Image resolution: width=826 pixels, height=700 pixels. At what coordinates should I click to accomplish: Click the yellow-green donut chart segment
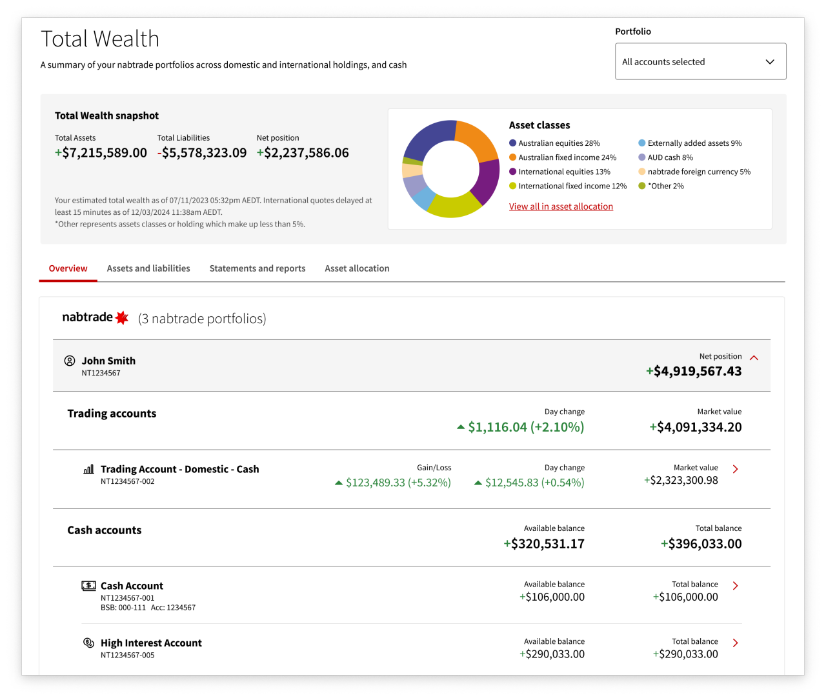click(x=454, y=205)
